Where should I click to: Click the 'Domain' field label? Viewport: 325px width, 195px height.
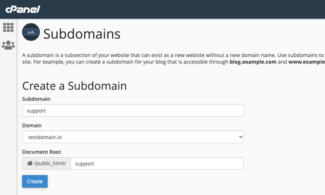[x=32, y=125]
